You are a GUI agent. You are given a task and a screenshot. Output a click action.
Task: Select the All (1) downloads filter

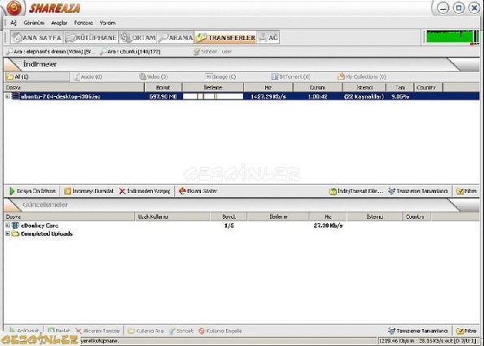[37, 77]
